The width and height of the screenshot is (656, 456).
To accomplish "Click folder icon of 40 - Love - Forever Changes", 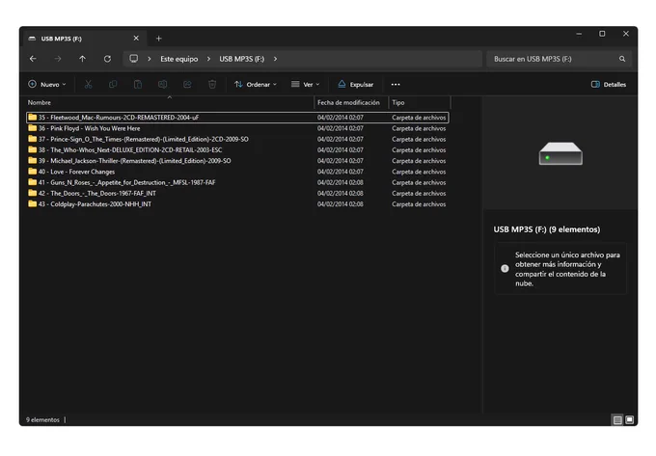I will point(32,172).
